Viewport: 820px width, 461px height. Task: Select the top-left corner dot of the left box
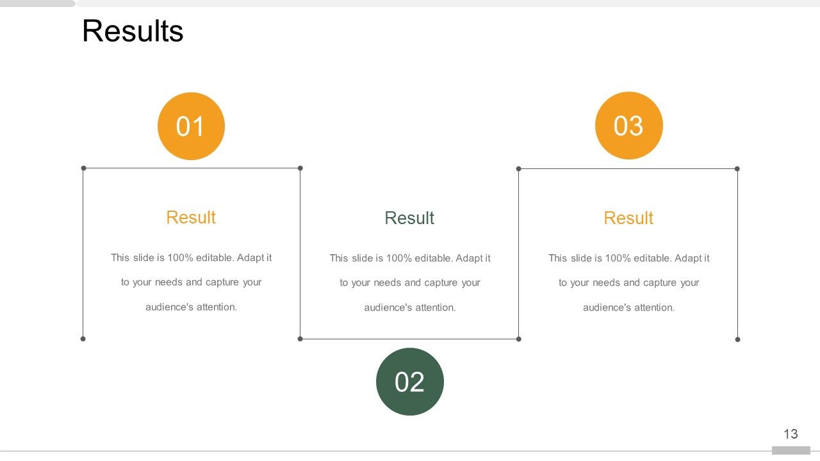point(83,168)
